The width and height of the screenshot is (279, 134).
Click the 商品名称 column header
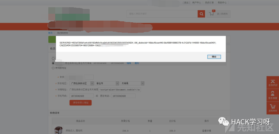(x=80, y=121)
